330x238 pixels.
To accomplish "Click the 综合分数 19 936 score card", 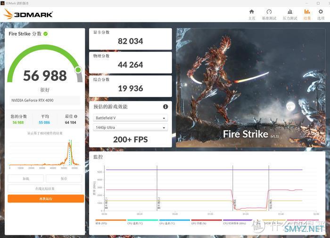I will click(131, 86).
